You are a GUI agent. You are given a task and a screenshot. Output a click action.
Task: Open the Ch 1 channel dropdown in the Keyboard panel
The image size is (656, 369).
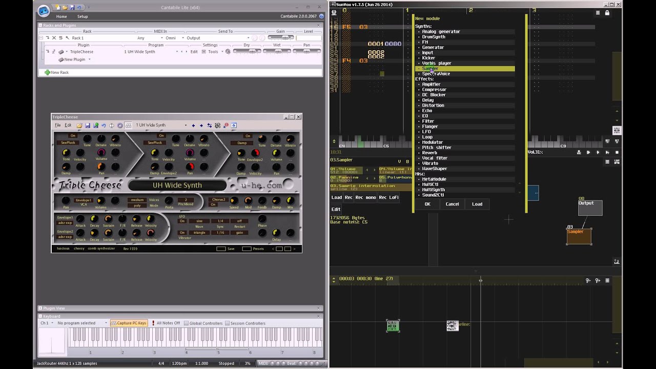(x=47, y=323)
